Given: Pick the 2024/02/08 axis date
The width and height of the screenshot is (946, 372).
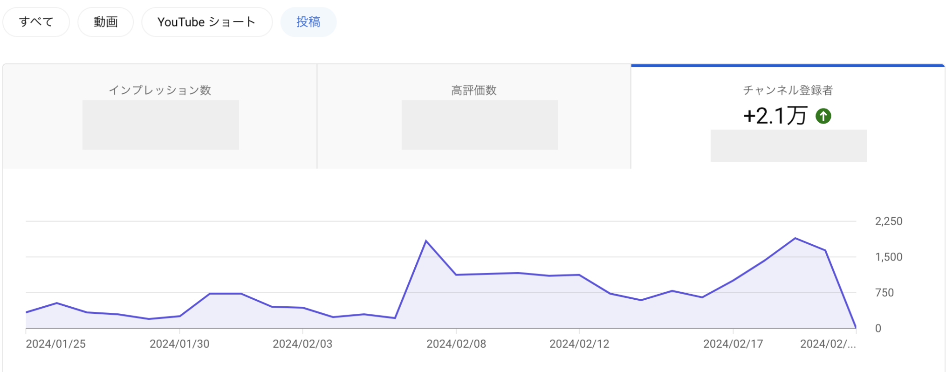Looking at the screenshot, I should [x=456, y=344].
